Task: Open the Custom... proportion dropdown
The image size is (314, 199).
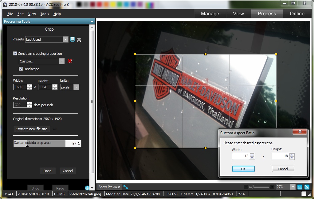Action: 62,61
